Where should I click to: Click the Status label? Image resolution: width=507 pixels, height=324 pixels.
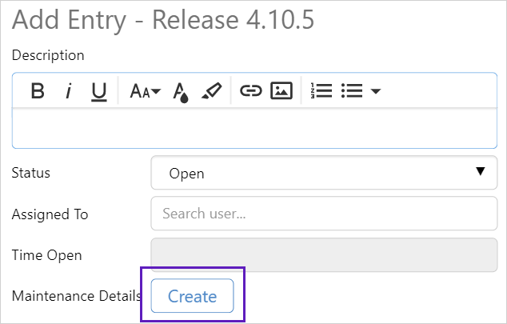pos(31,173)
